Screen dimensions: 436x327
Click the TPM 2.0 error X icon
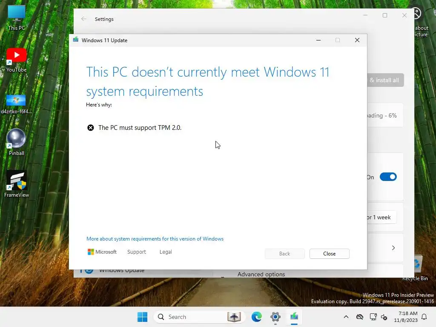[x=91, y=128]
